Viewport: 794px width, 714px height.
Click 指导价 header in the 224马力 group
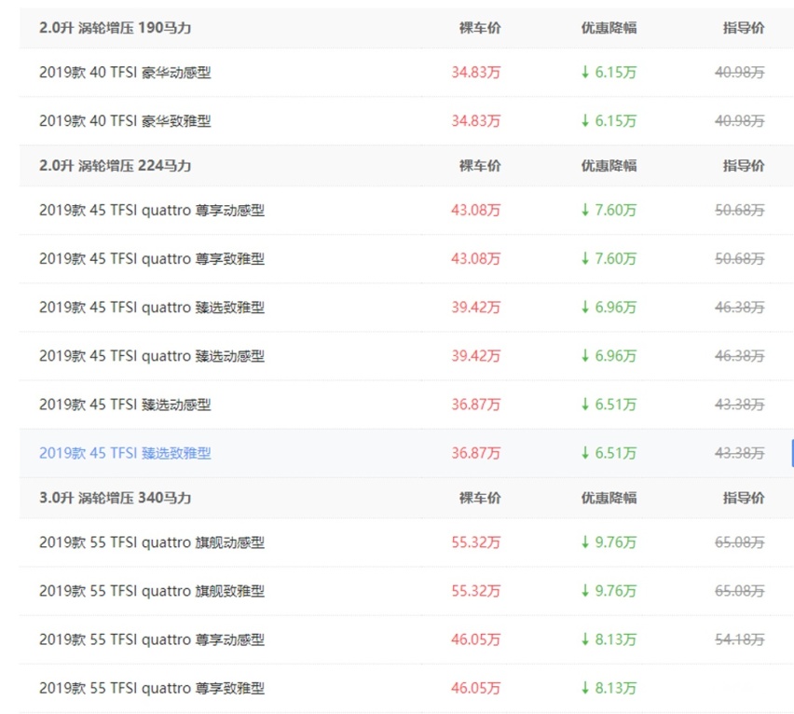pyautogui.click(x=744, y=166)
